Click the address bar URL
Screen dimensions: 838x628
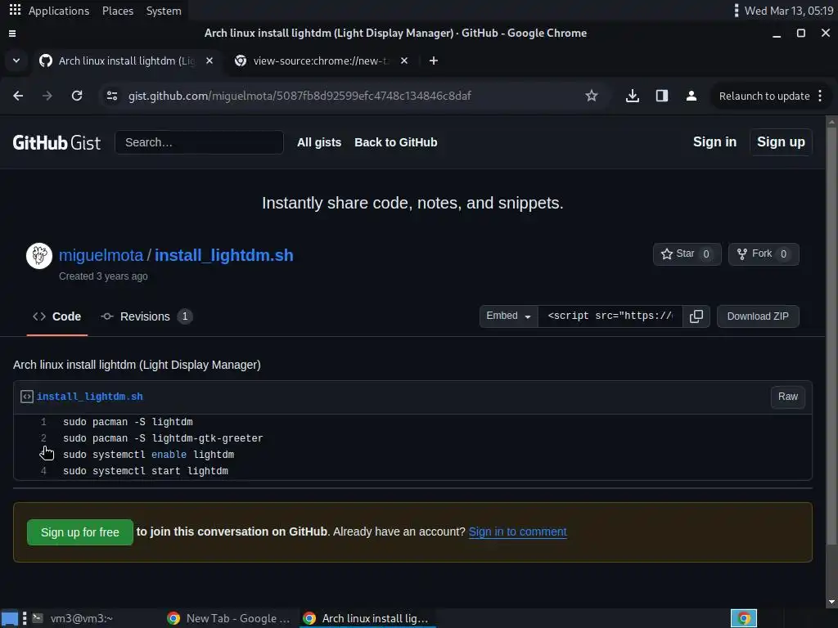[300, 96]
